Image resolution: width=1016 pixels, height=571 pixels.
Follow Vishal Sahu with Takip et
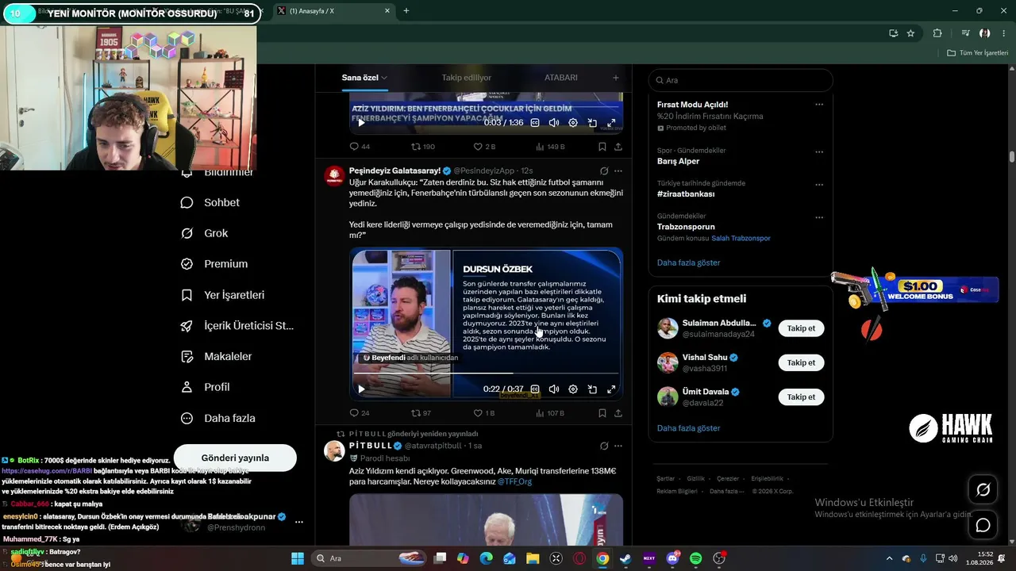(801, 362)
